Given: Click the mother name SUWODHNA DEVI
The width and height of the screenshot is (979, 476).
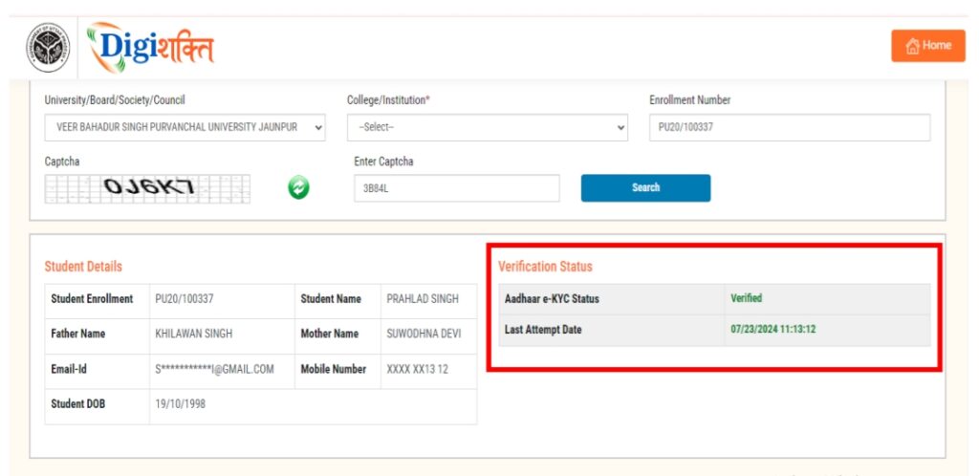Looking at the screenshot, I should (x=423, y=334).
